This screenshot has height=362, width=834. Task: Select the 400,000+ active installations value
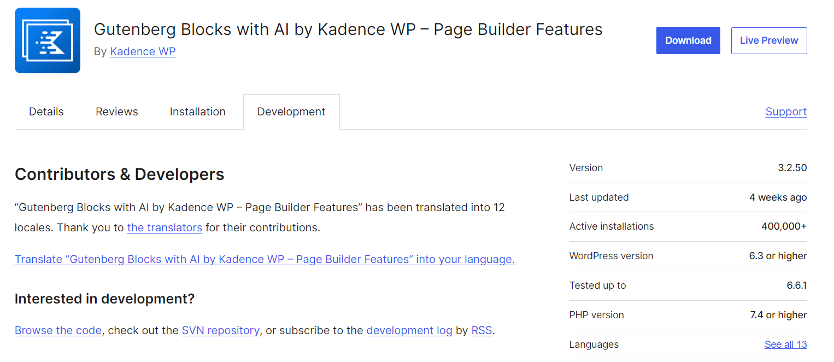click(x=784, y=226)
